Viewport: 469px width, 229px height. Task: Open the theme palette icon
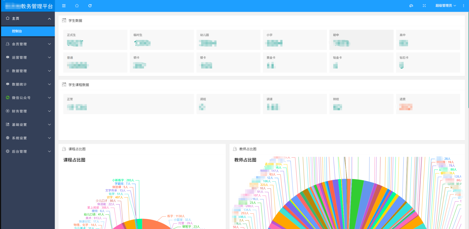(x=411, y=6)
